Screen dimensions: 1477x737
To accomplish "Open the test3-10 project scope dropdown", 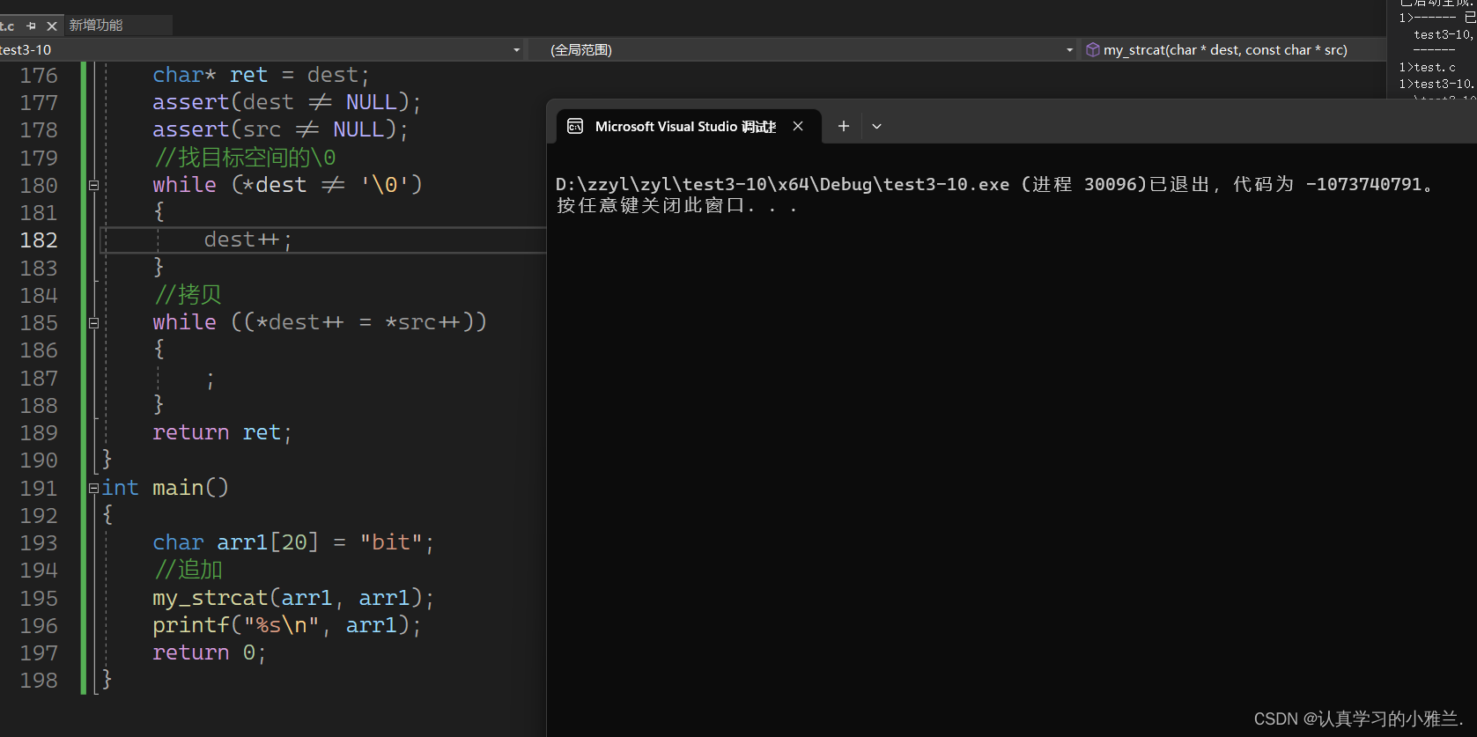I will point(517,50).
